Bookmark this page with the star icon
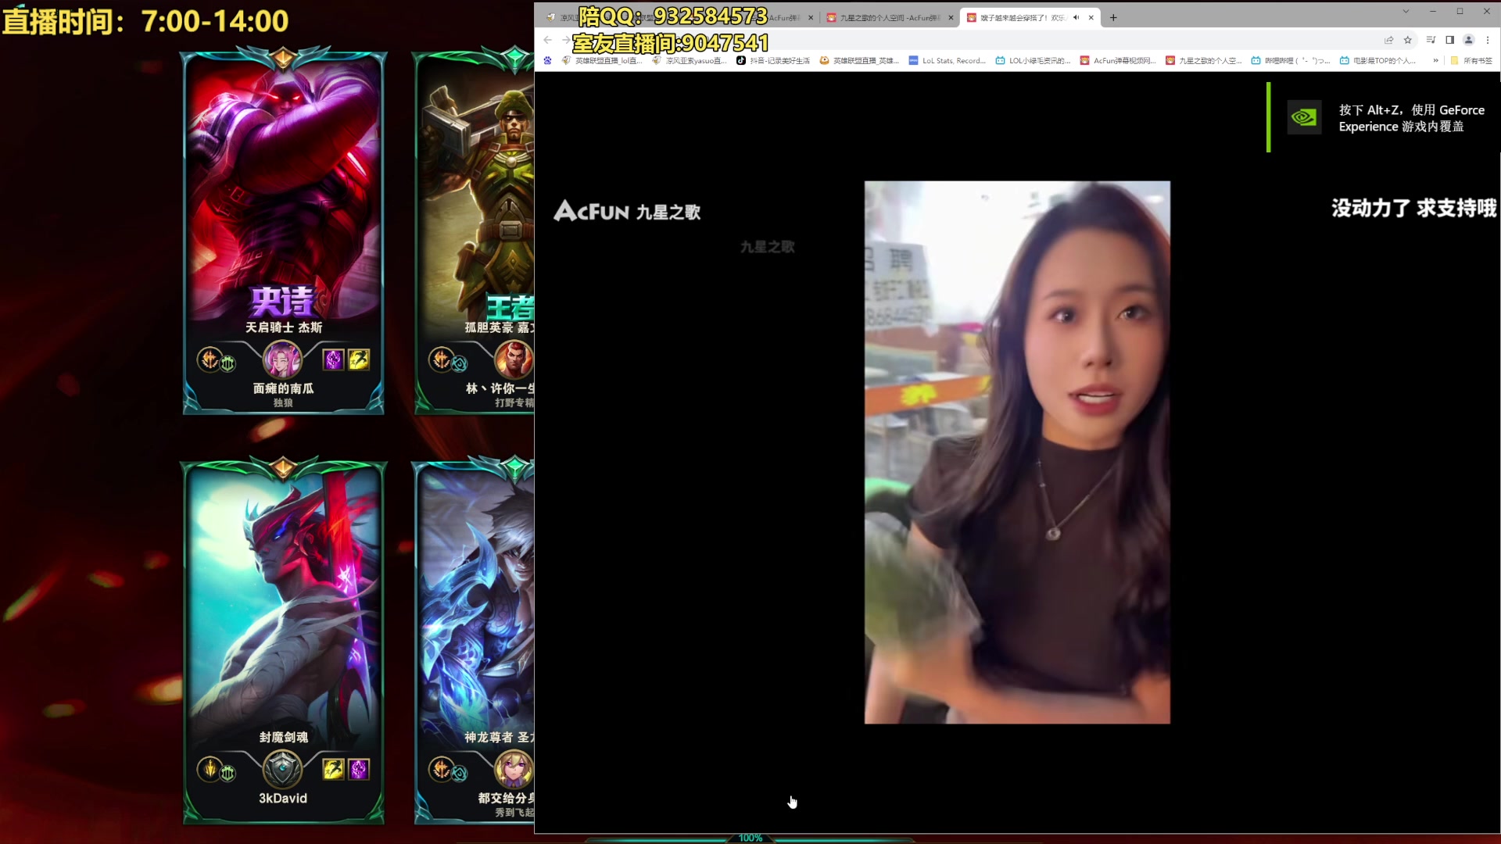 click(1408, 40)
